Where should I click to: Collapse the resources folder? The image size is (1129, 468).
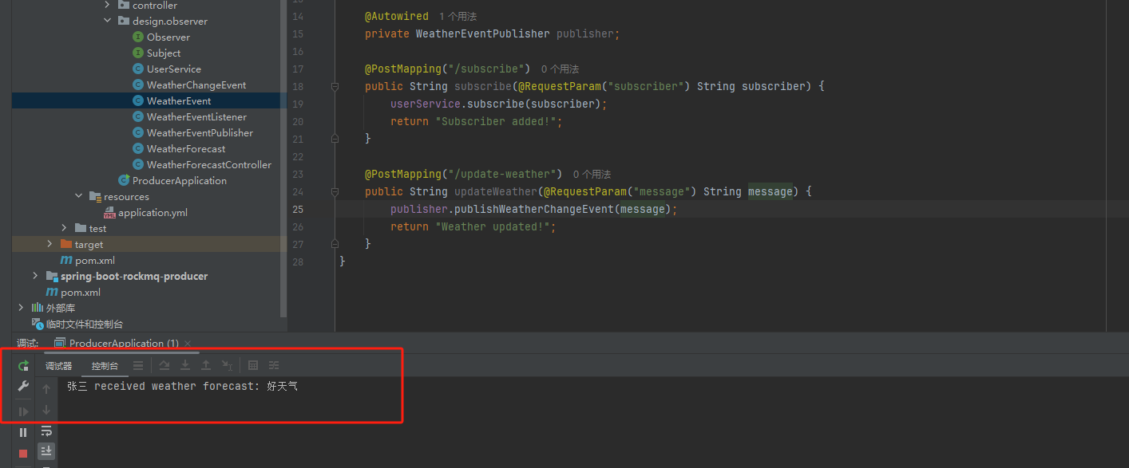click(79, 196)
